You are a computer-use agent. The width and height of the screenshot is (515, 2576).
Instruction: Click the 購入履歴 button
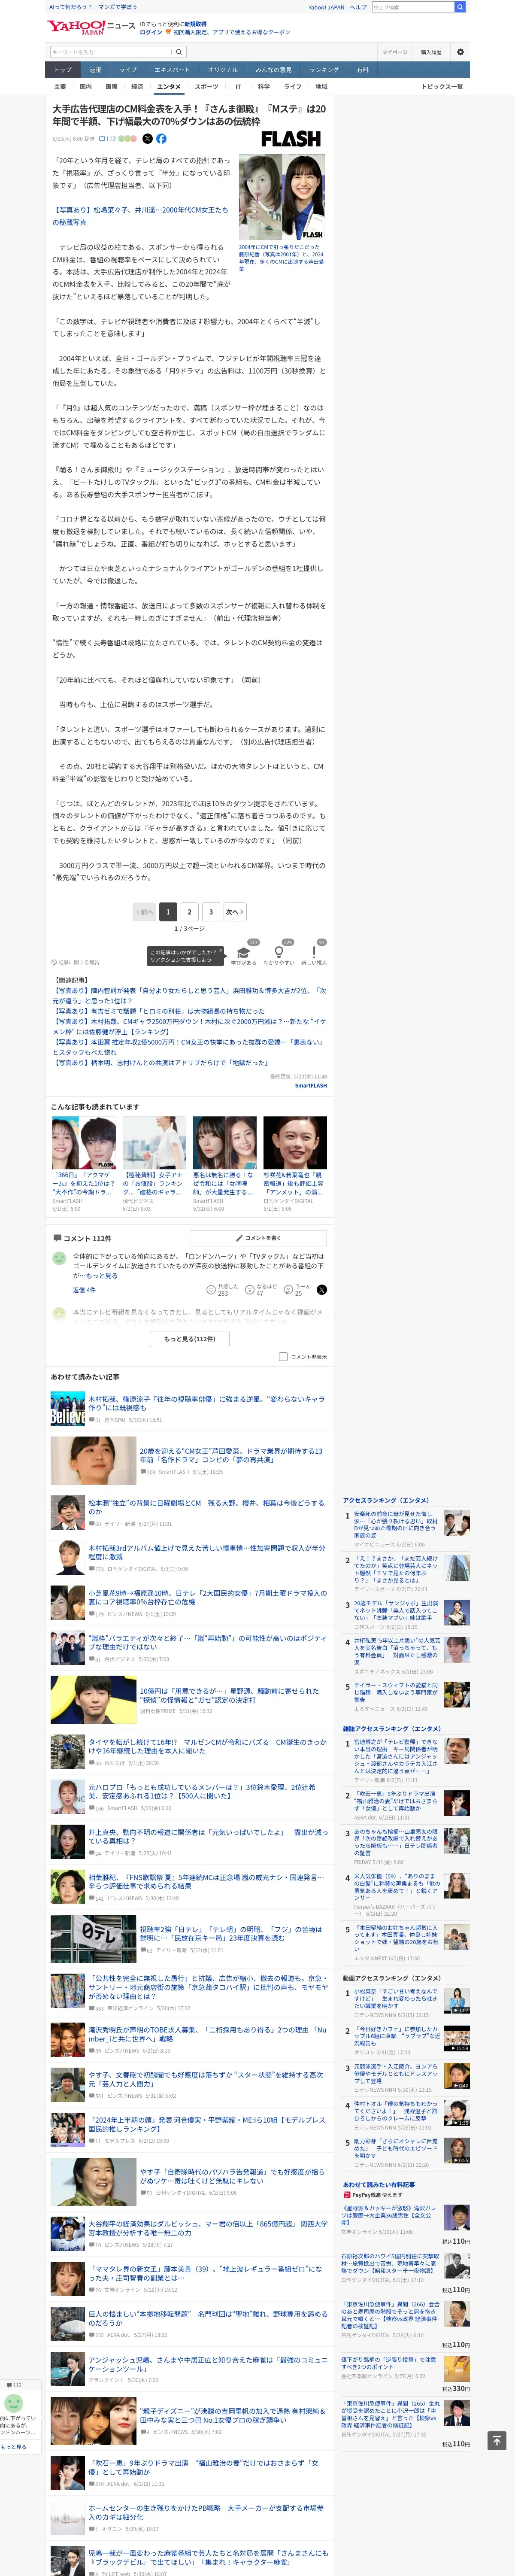tap(431, 52)
